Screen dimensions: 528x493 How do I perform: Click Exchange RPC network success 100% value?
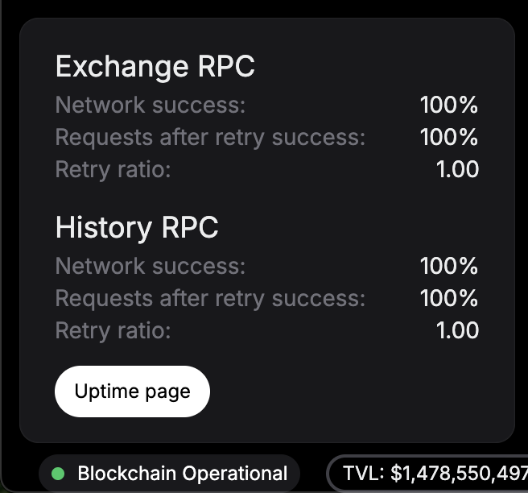pyautogui.click(x=449, y=105)
